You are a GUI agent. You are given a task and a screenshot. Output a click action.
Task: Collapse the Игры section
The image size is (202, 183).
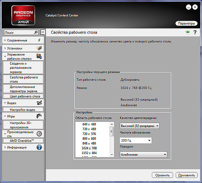[5, 116]
